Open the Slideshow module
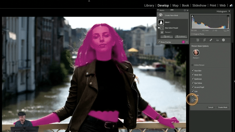 pyautogui.click(x=199, y=5)
